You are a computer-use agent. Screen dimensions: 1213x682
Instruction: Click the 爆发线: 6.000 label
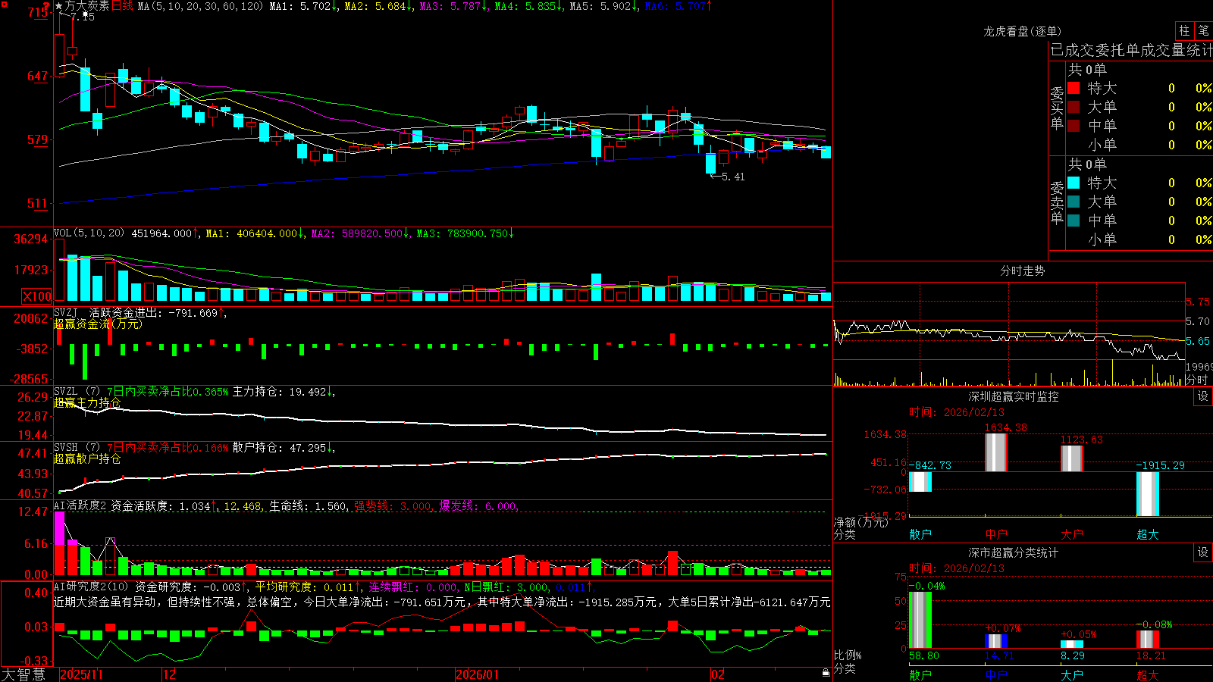pos(478,505)
